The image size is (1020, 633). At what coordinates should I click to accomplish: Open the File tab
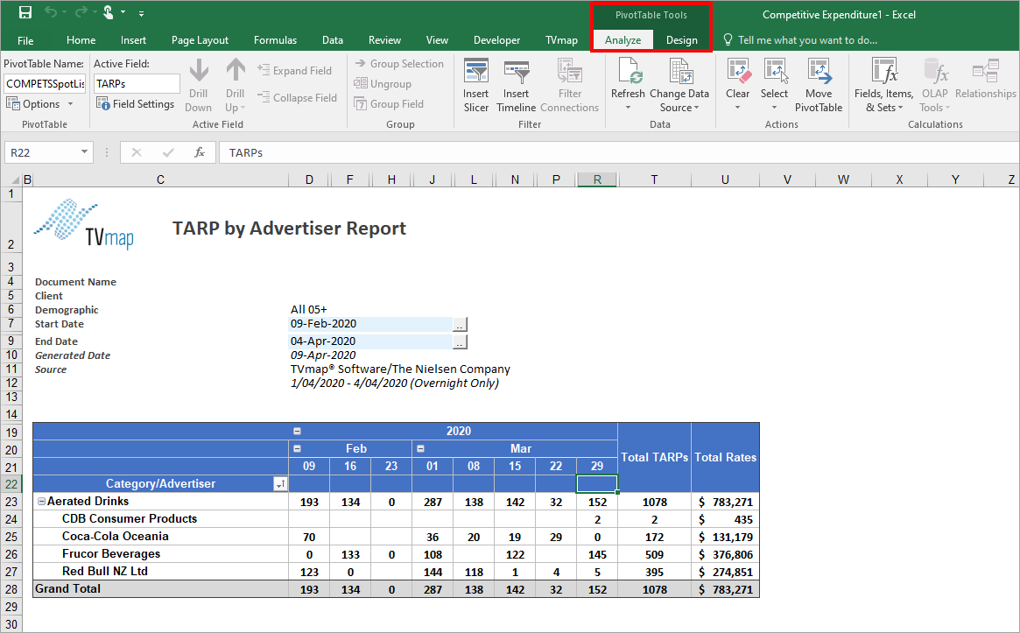(x=25, y=40)
